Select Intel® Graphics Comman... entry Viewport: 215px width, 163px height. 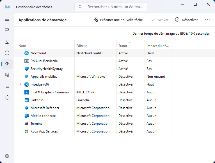pyautogui.click(x=51, y=92)
